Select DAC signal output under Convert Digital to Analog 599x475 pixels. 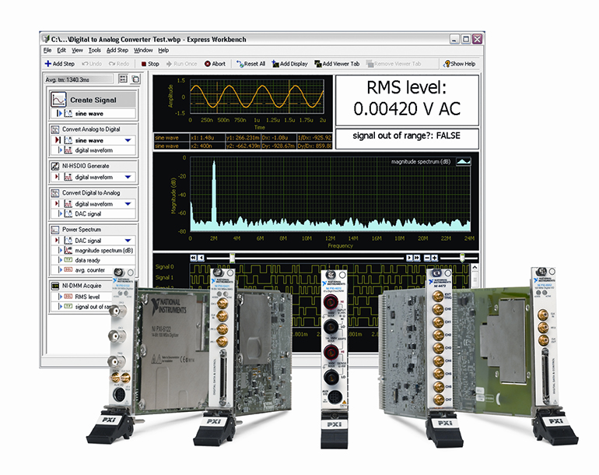click(x=93, y=214)
